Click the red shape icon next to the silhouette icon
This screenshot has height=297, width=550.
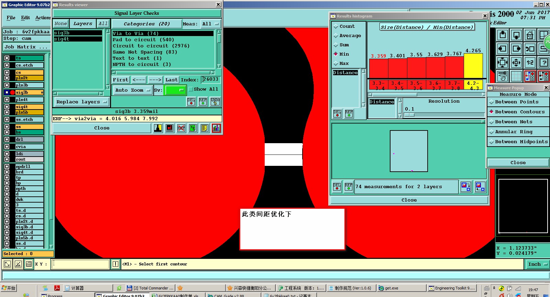point(169,128)
